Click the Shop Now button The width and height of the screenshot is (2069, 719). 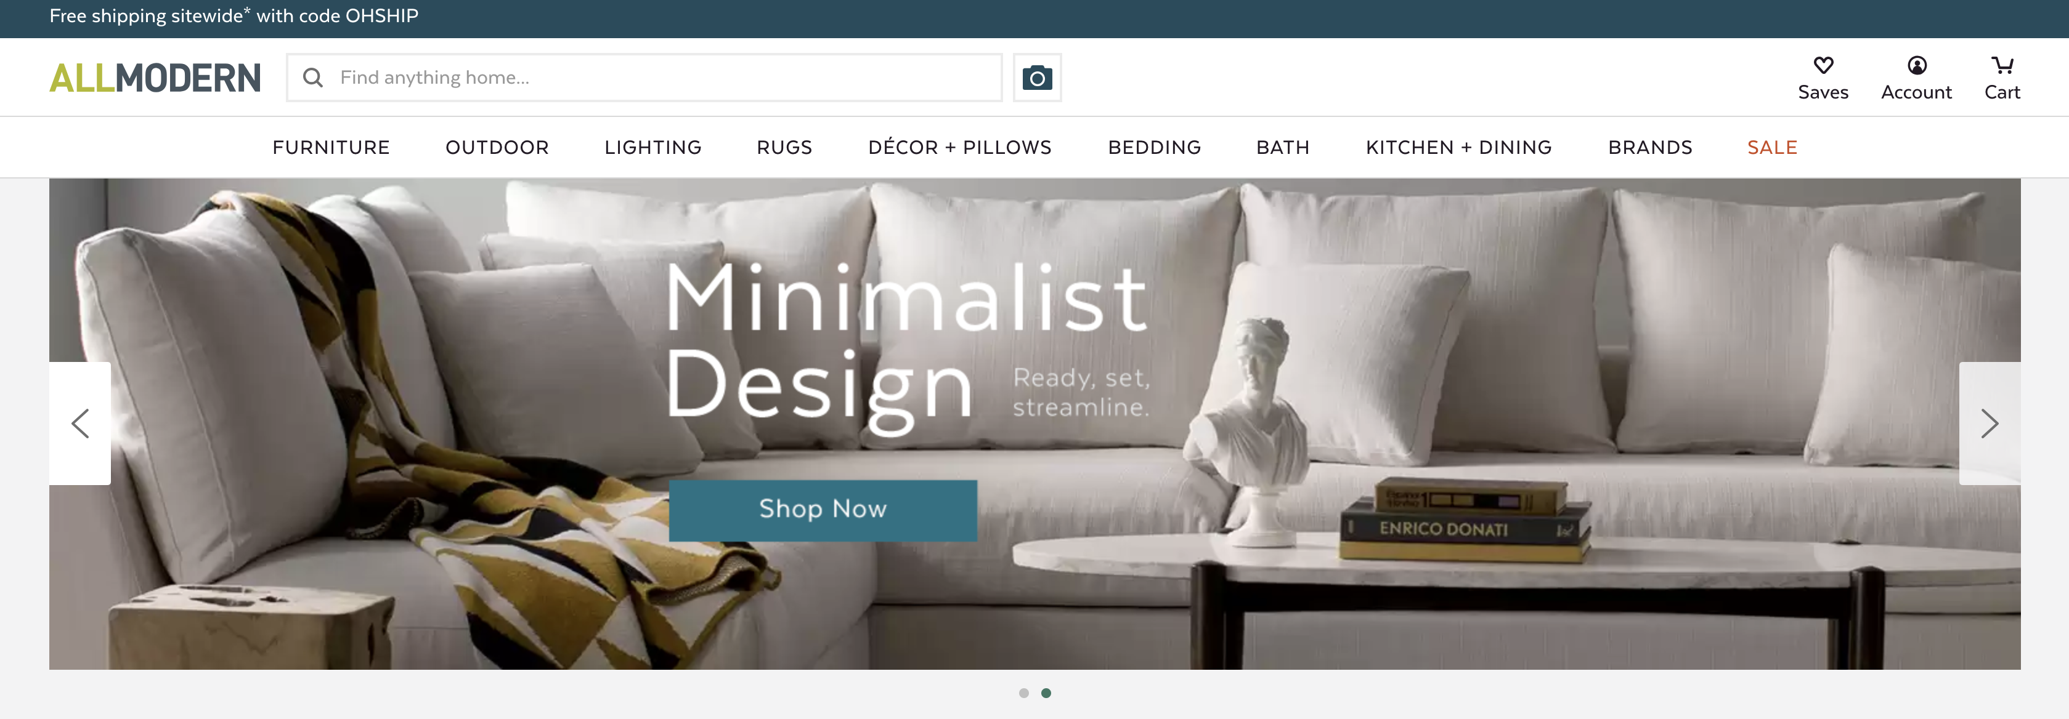pos(823,510)
